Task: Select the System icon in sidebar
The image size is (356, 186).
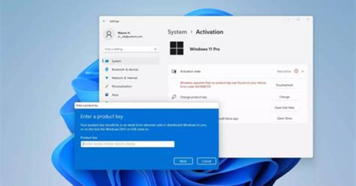Action: pos(107,61)
